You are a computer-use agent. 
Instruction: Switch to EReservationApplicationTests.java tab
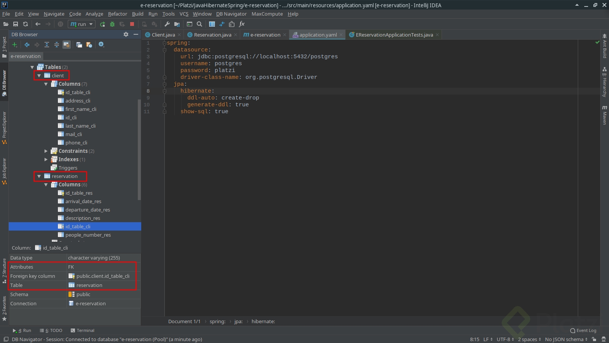[394, 35]
